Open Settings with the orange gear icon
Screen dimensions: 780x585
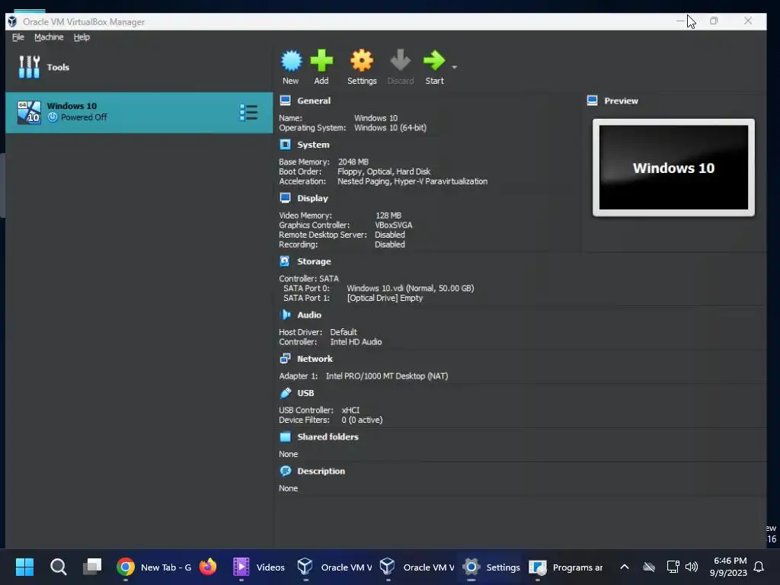pos(362,61)
